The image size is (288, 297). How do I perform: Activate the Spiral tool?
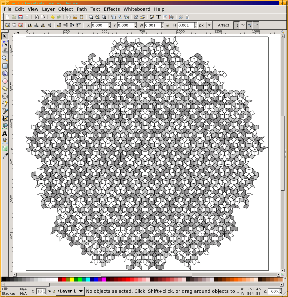[5, 96]
